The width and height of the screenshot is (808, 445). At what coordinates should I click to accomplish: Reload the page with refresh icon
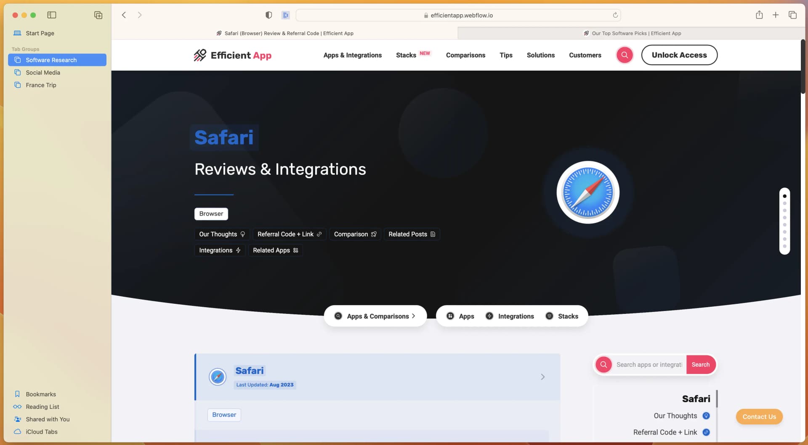coord(615,15)
